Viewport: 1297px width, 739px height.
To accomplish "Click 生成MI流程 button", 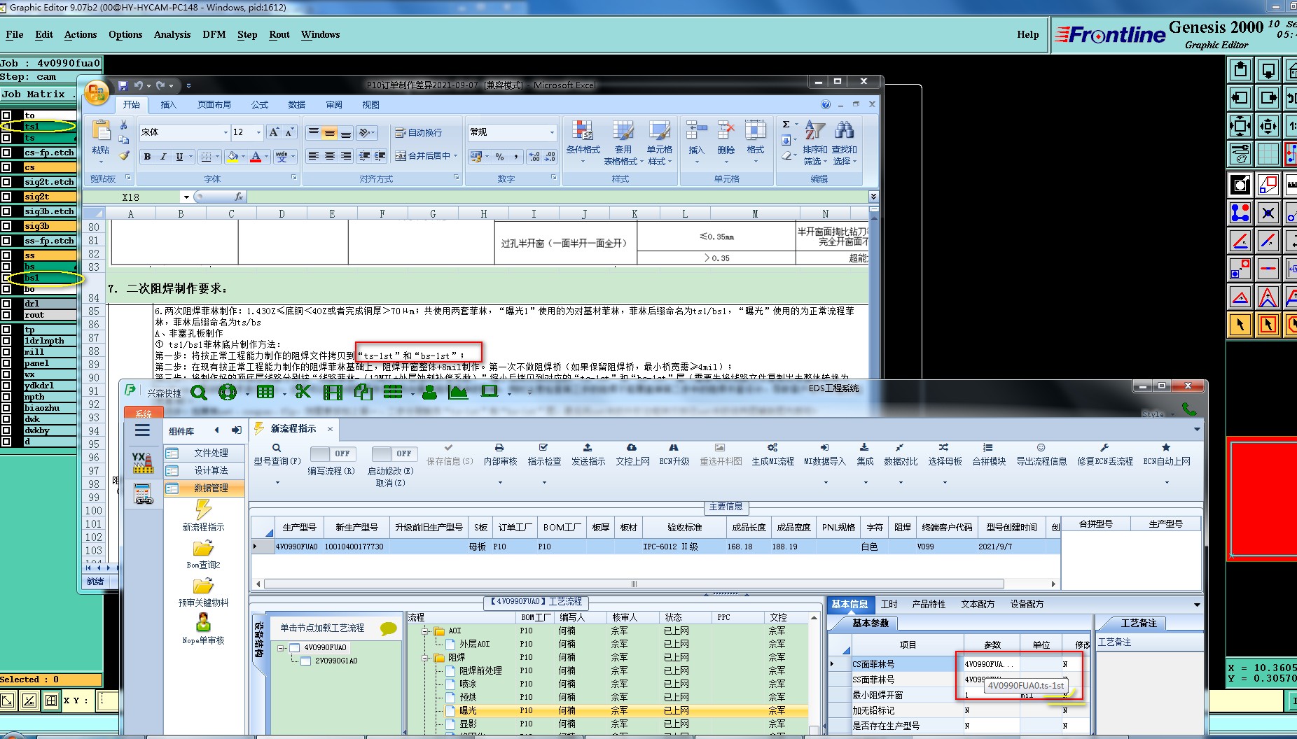I will (772, 454).
